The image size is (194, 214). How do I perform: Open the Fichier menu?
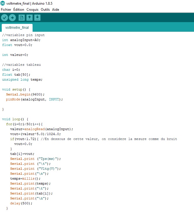(6, 10)
